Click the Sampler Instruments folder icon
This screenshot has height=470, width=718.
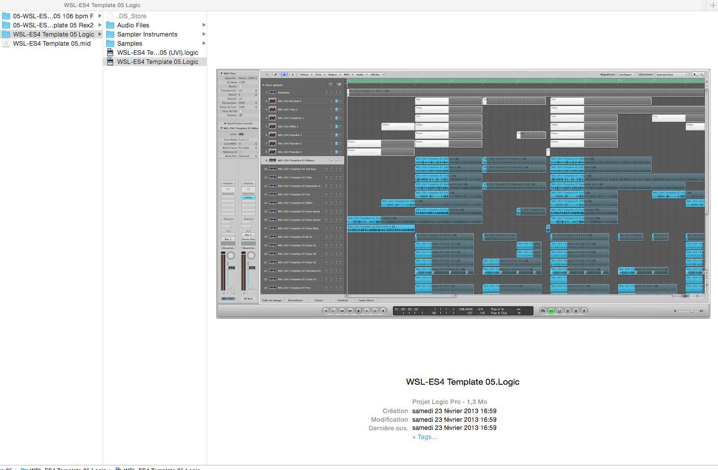[x=110, y=34]
